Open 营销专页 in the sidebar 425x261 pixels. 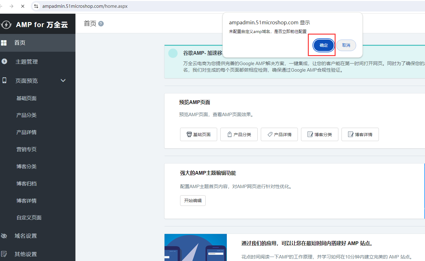click(26, 149)
